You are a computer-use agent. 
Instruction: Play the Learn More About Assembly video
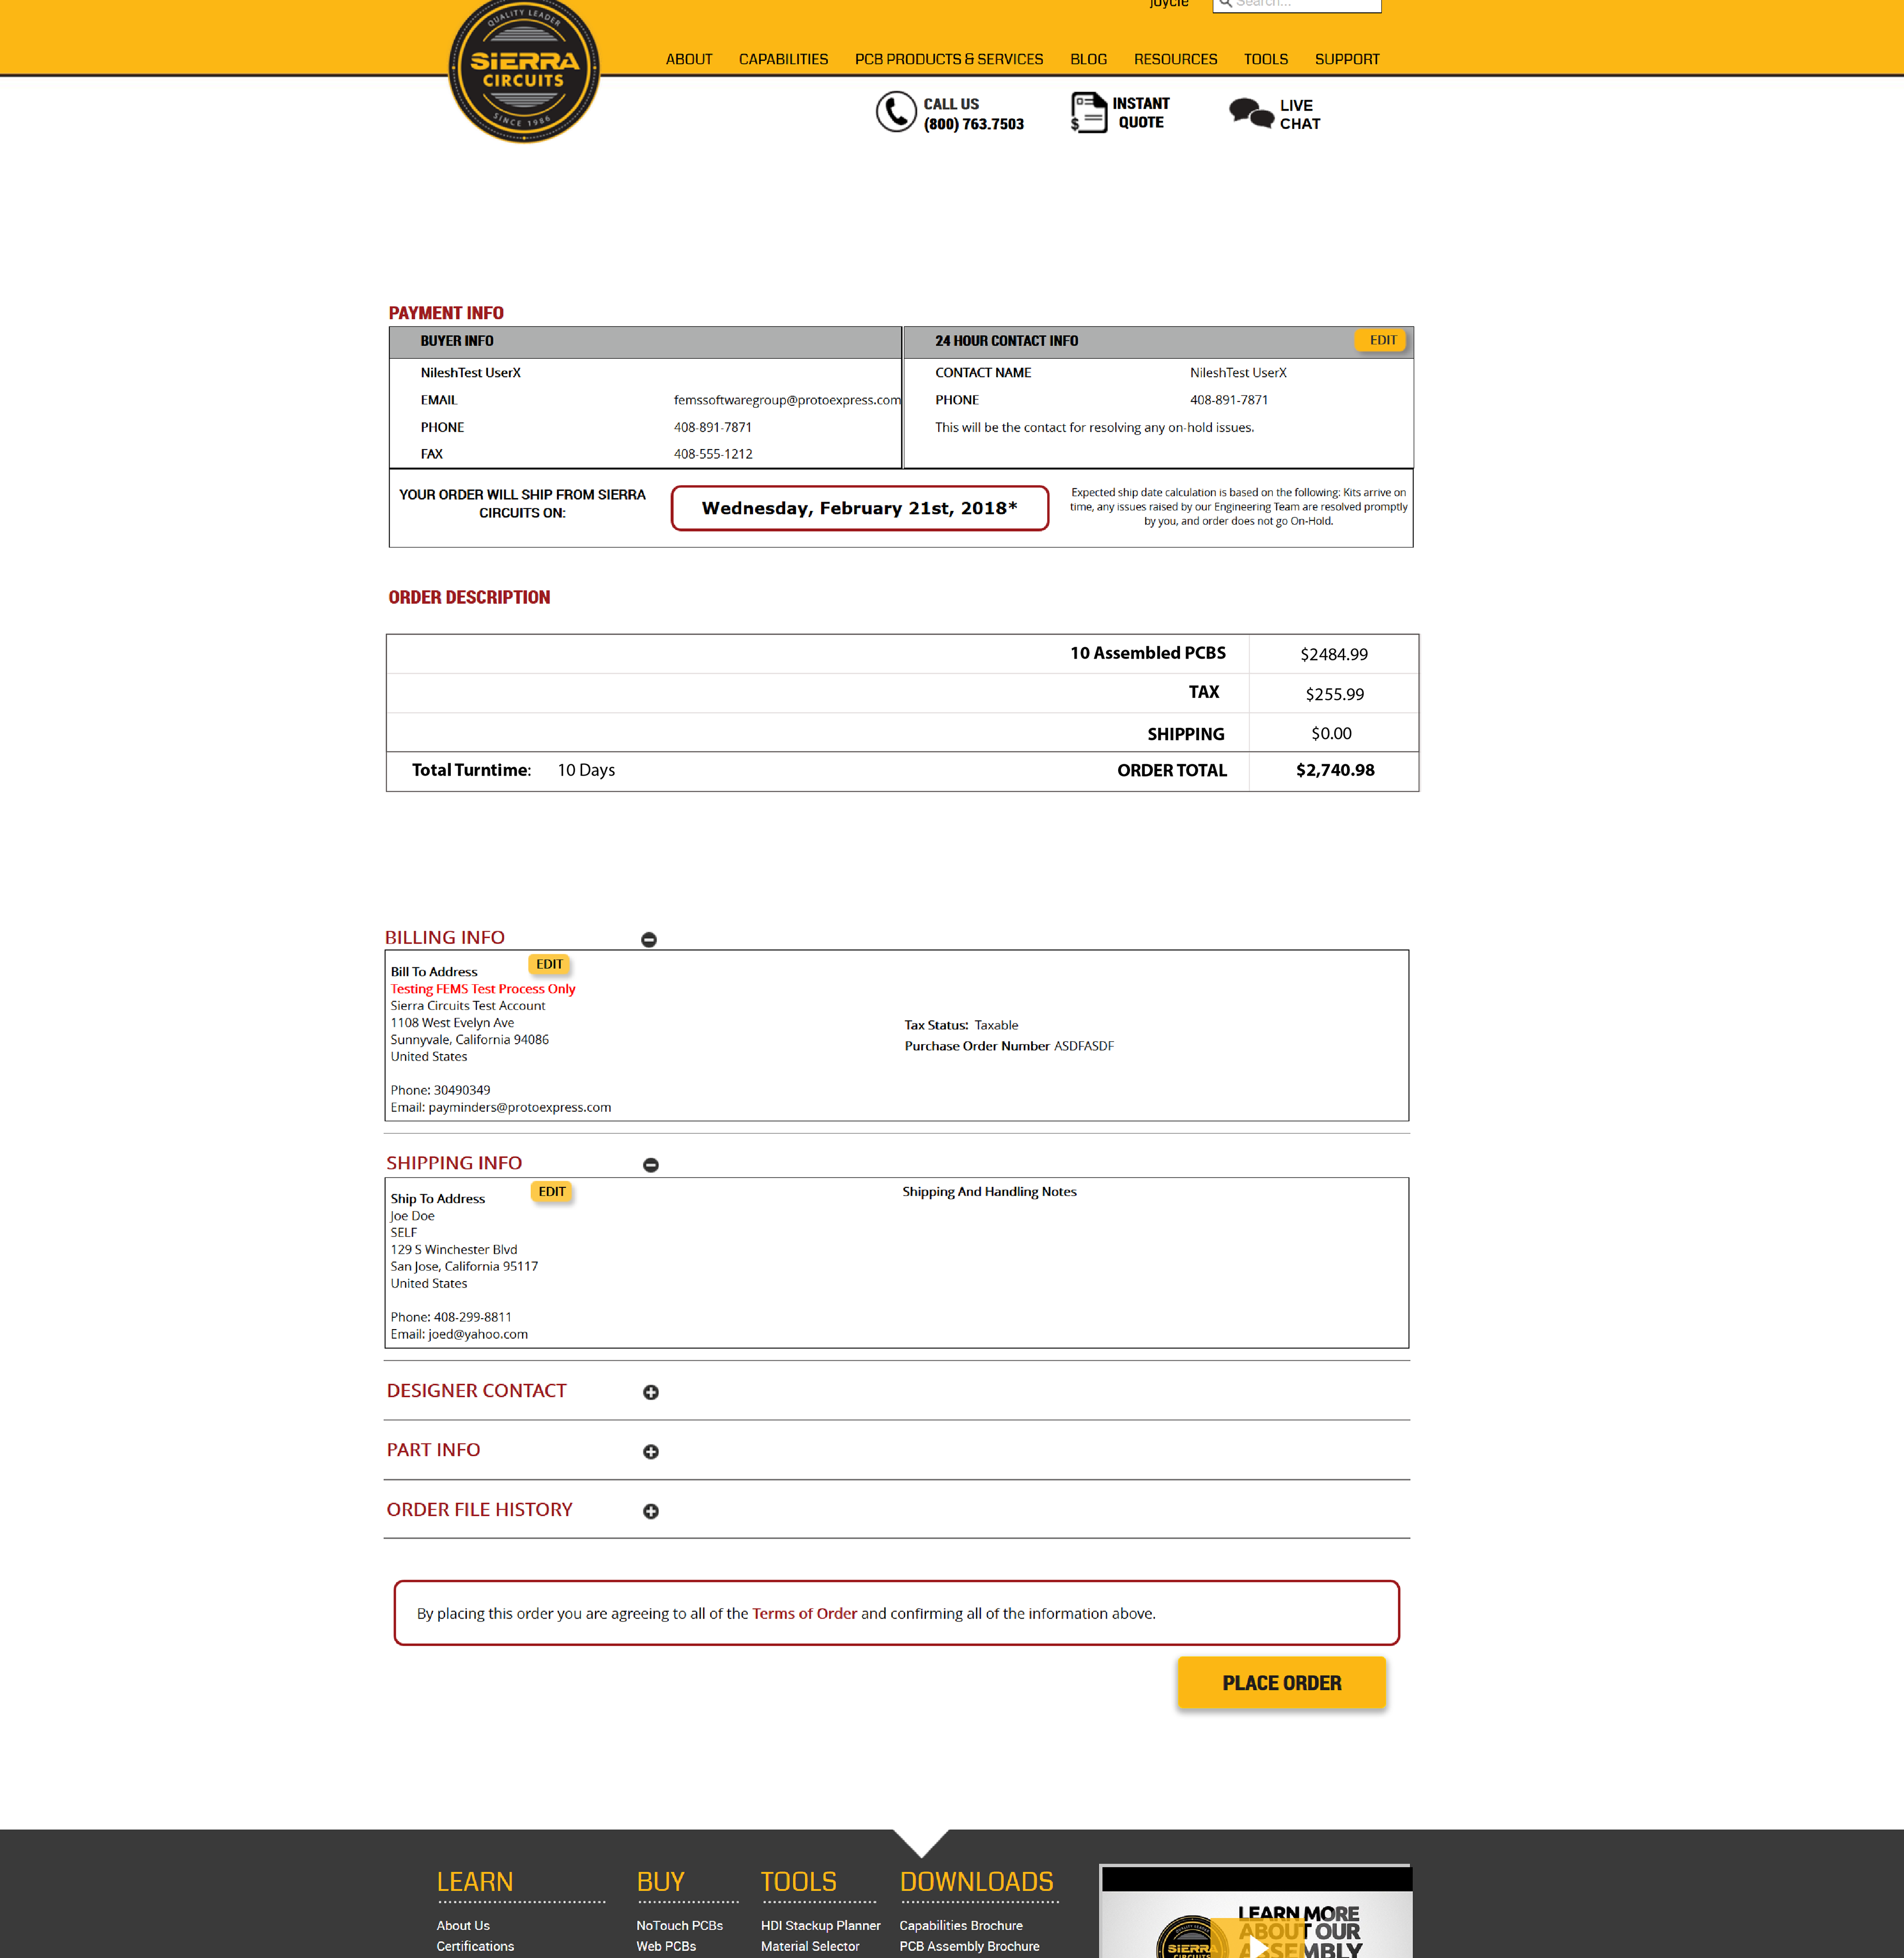click(x=1257, y=1944)
